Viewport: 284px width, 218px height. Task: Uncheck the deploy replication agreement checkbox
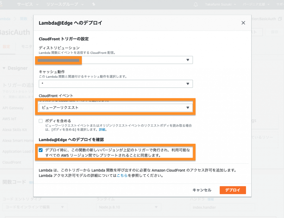pyautogui.click(x=41, y=150)
